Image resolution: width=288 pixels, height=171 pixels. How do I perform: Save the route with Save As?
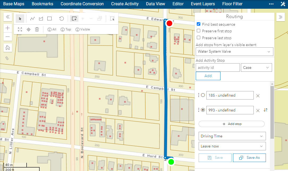click(249, 157)
